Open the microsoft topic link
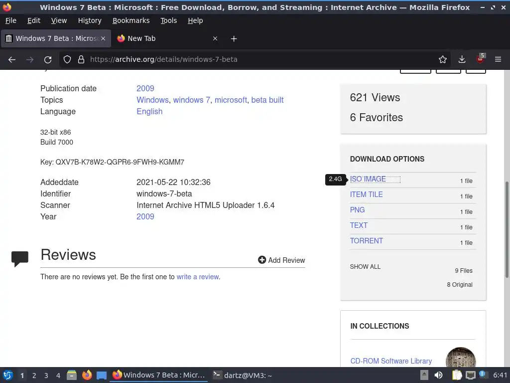Image resolution: width=510 pixels, height=383 pixels. tap(231, 100)
